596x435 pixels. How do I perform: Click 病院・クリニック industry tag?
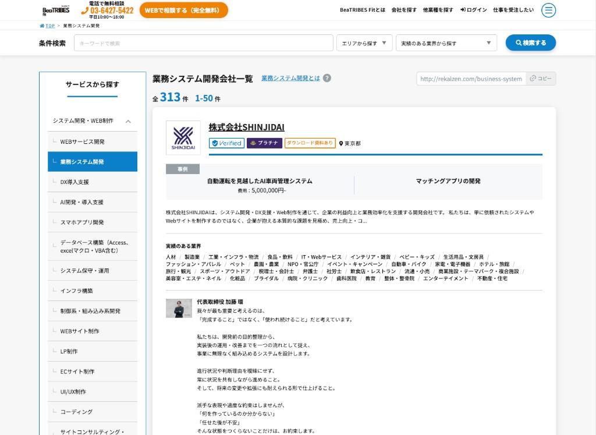tap(307, 278)
